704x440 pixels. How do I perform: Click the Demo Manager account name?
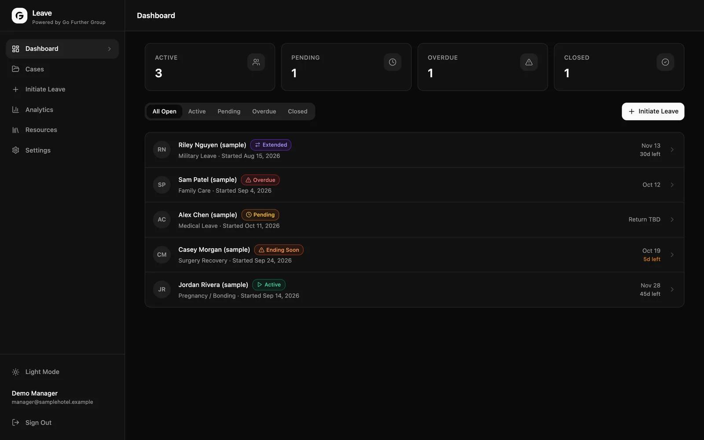click(35, 393)
